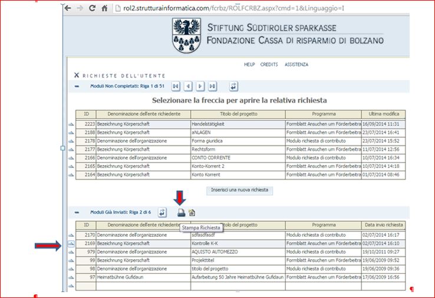Open the ASSISTENZA link
Viewport: 435px width, 298px height.
(296, 64)
